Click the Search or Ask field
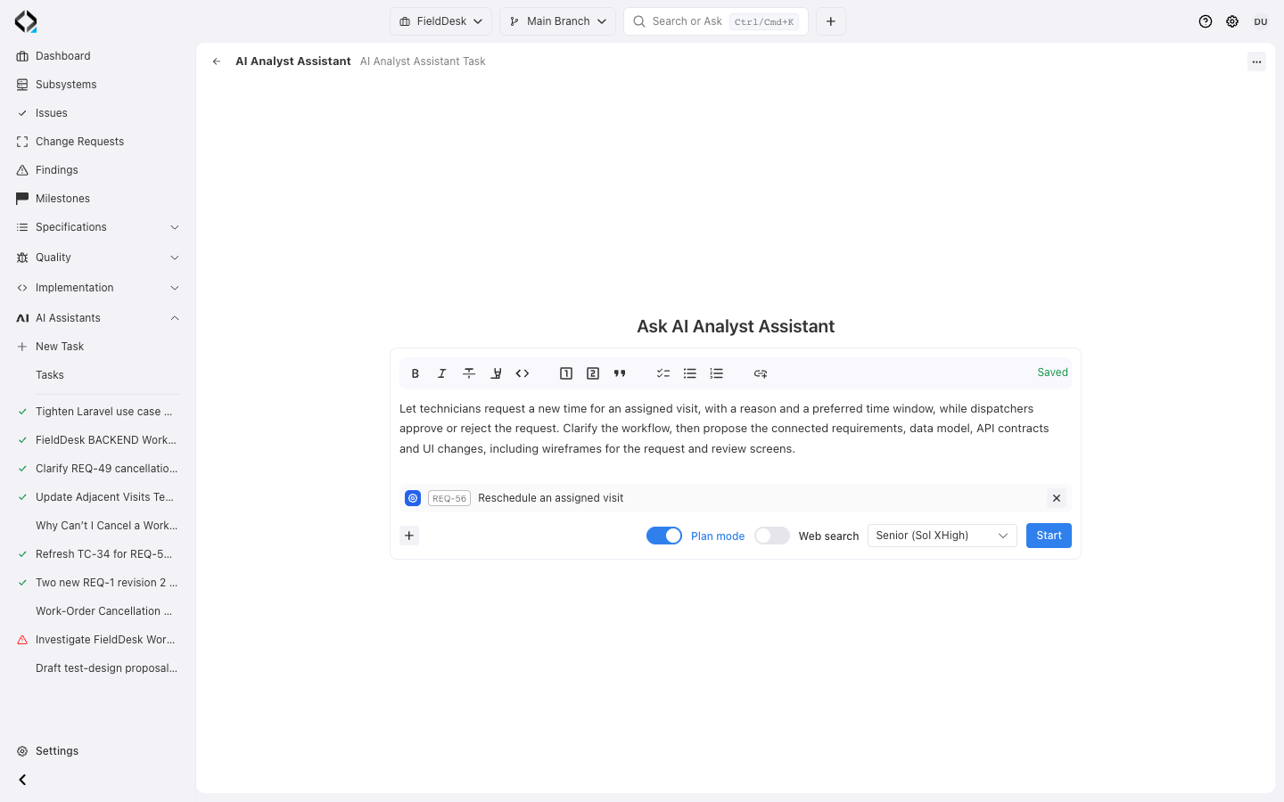 pos(716,21)
